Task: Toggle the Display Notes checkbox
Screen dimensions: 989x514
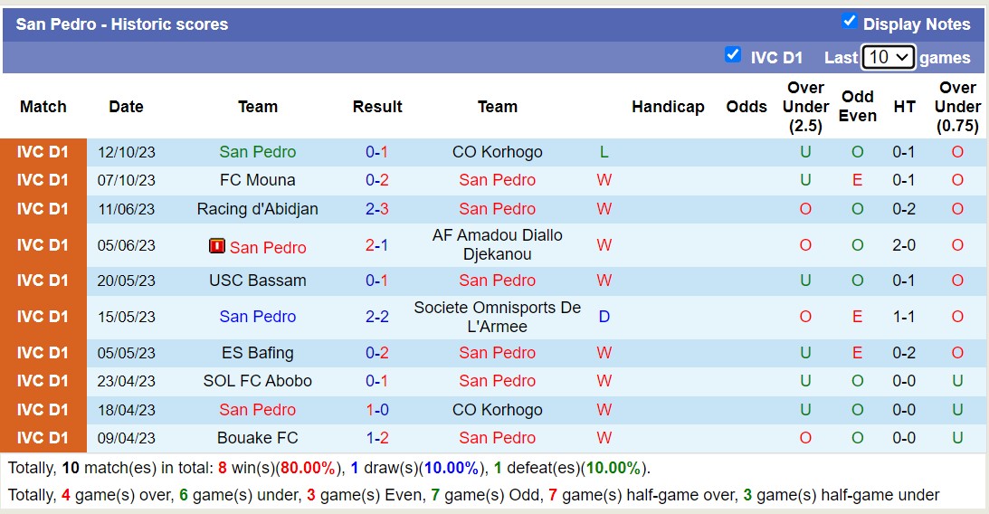Action: (x=849, y=22)
